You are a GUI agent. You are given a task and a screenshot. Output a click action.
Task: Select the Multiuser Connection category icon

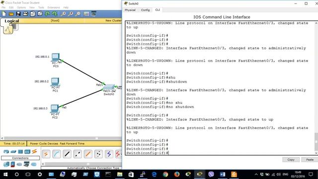[x=34, y=164]
